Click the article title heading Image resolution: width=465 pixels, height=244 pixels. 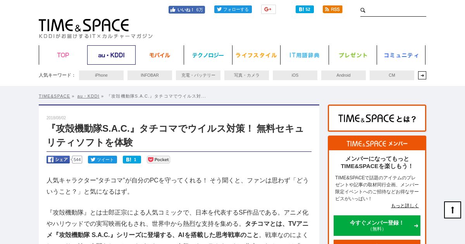coord(179,135)
